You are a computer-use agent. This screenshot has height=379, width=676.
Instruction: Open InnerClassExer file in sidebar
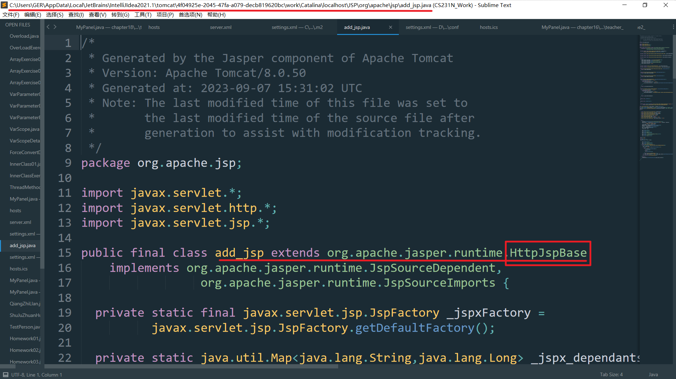point(25,176)
